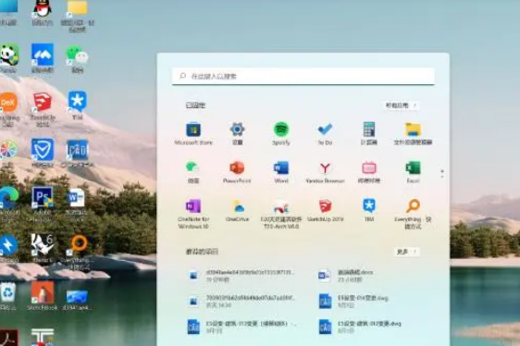Launch Word from pinned apps

281,172
